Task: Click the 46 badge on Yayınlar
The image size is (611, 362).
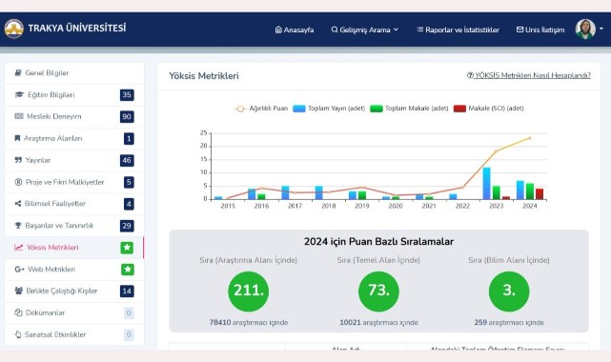Action: [x=127, y=160]
